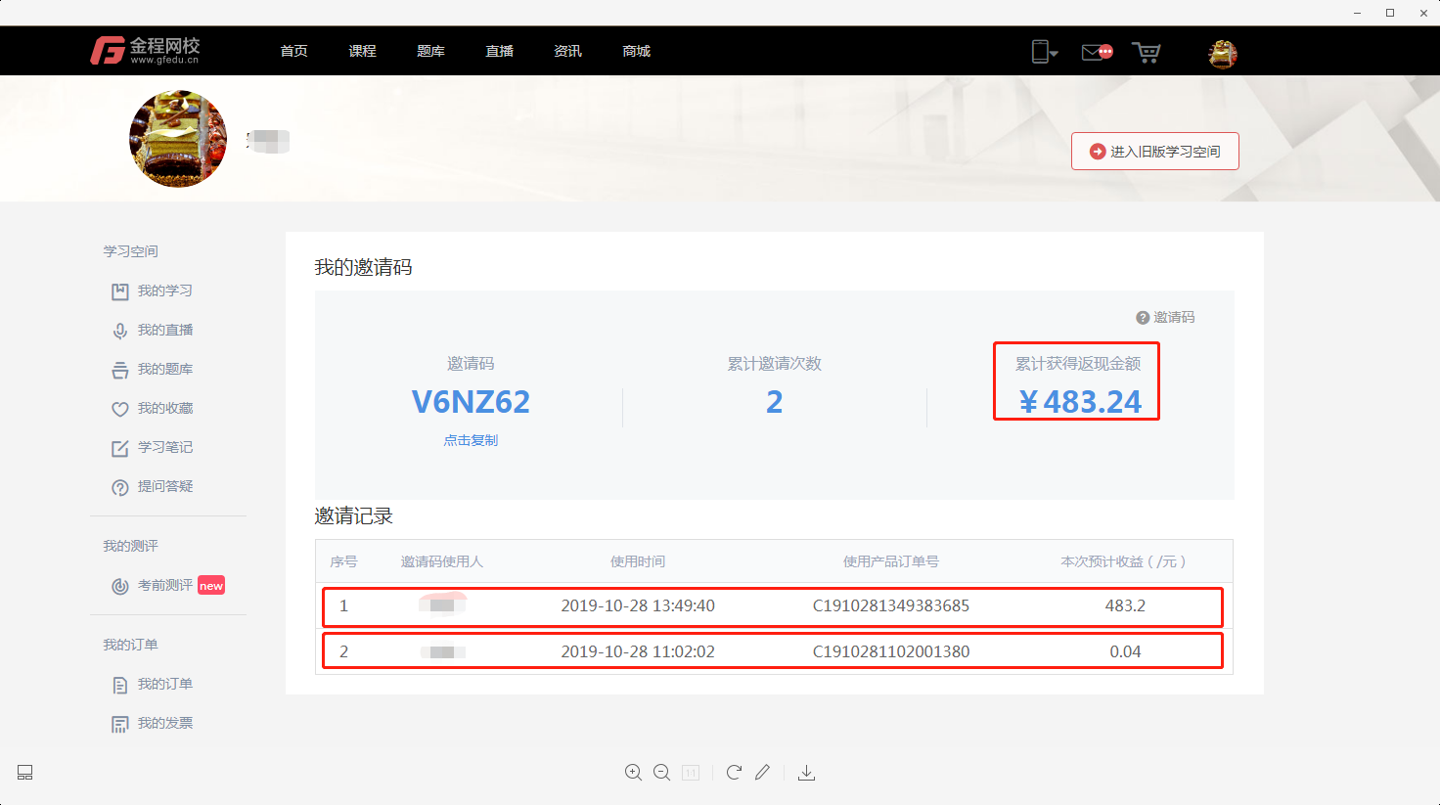Screen dimensions: 1440x805
Task: Click the 进入旧版学习空间 button
Action: coord(1155,152)
